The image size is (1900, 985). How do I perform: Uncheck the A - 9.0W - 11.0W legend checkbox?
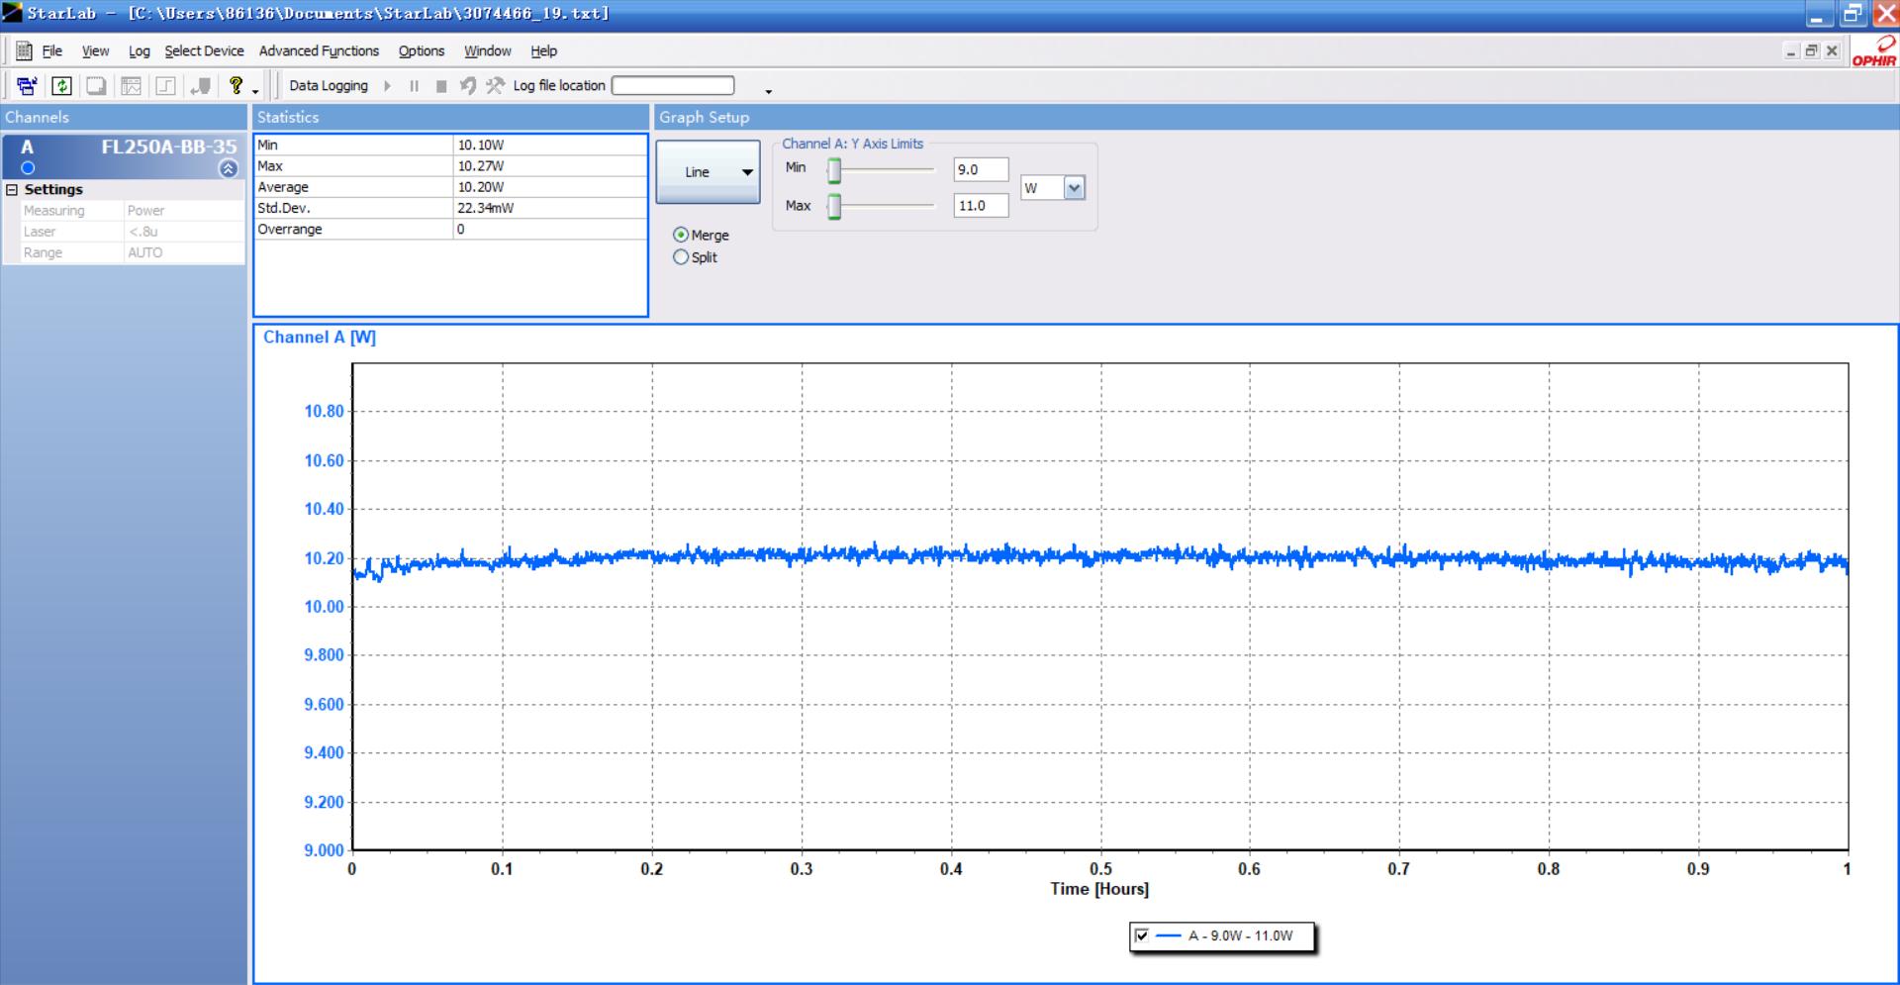(x=1142, y=936)
